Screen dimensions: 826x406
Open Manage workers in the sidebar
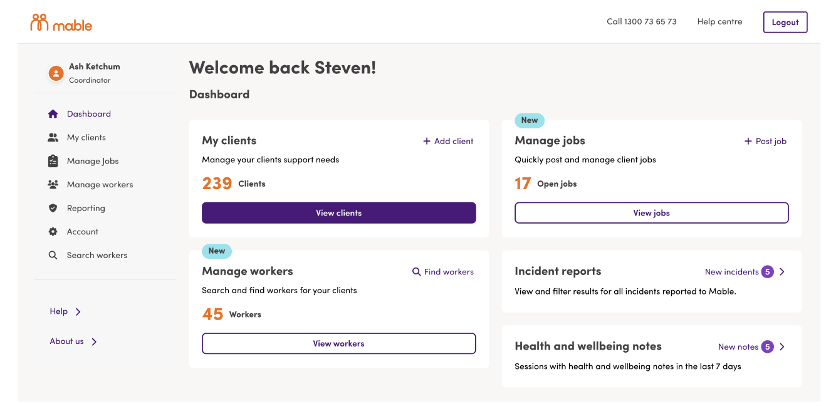100,185
